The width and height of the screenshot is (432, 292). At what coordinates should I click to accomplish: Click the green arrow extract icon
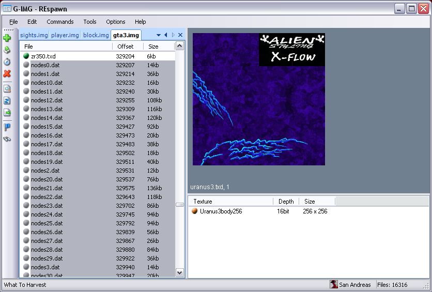pos(7,50)
